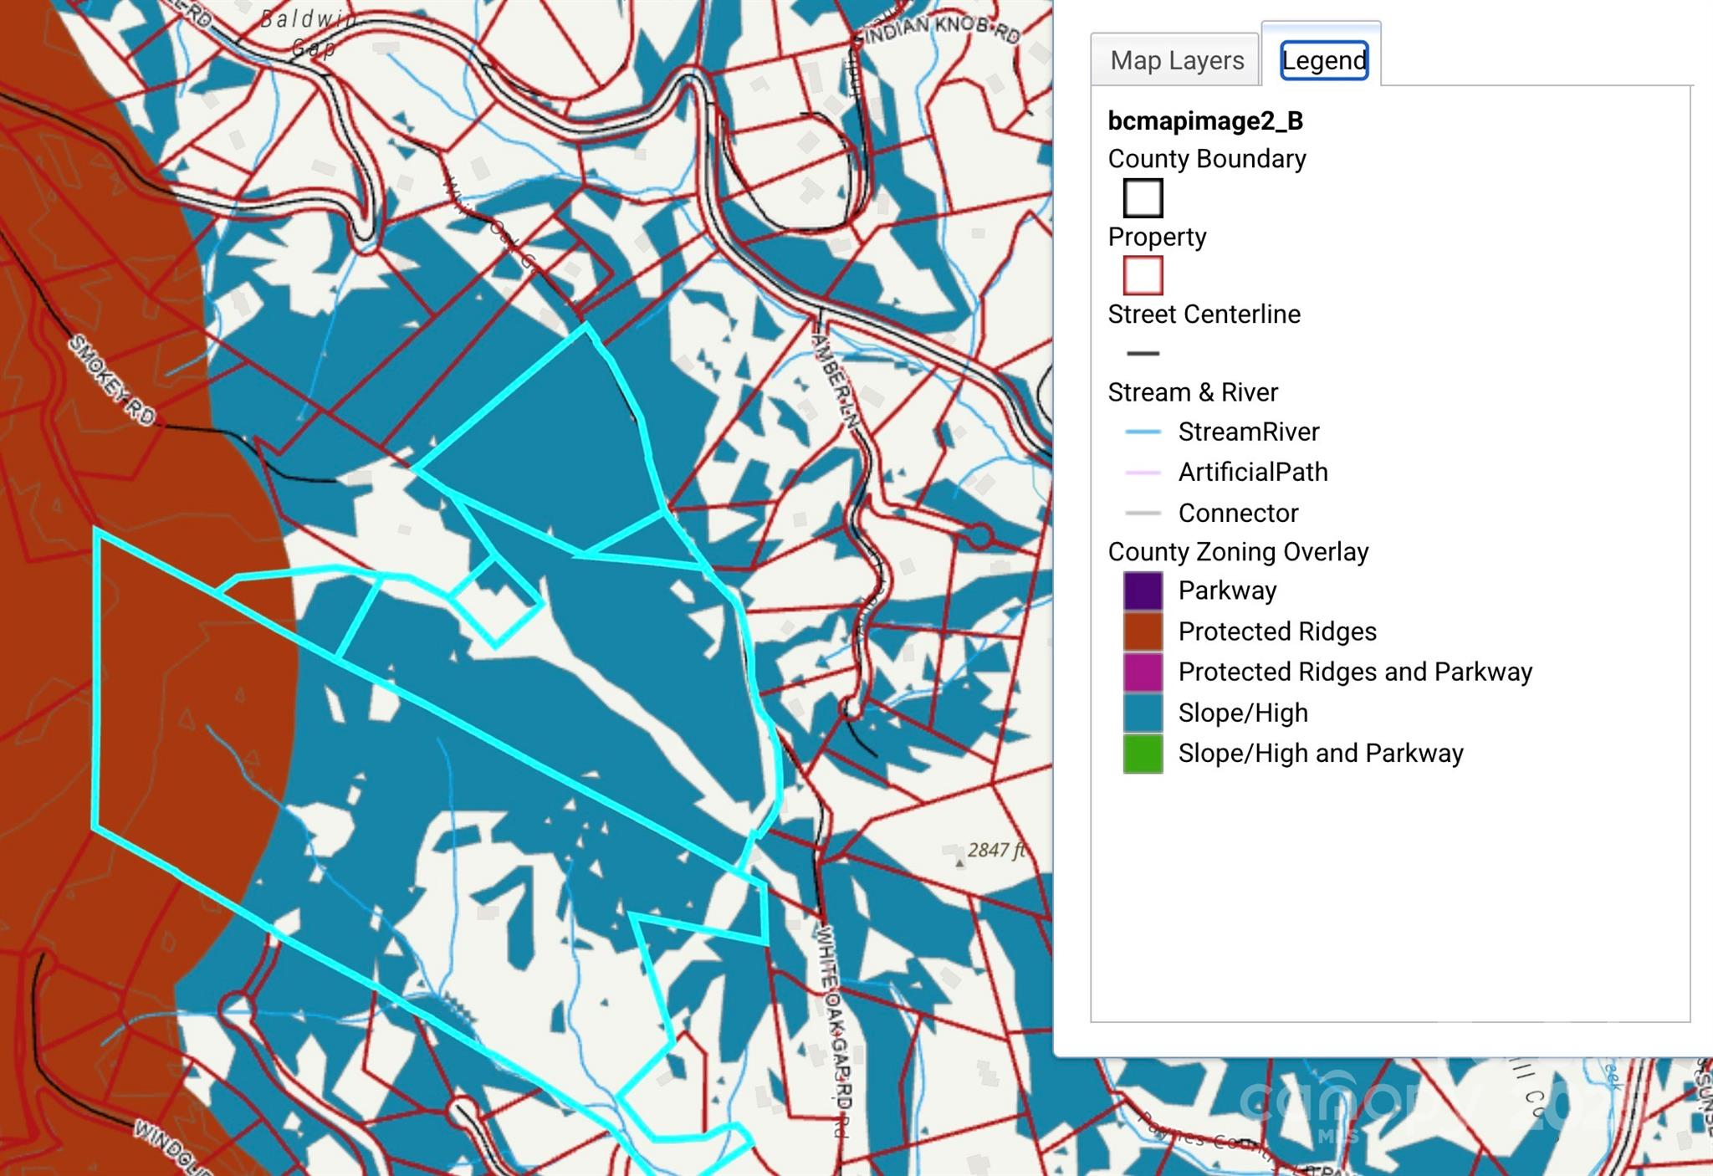Click the red Property legend symbol
Viewport: 1713px width, 1176px height.
(1143, 275)
